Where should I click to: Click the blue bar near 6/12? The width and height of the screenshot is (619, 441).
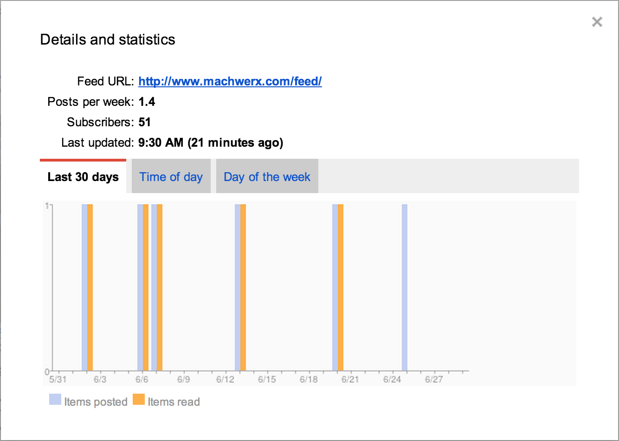(238, 287)
